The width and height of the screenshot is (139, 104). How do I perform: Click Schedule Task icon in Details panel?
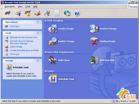pyautogui.click(x=9, y=67)
